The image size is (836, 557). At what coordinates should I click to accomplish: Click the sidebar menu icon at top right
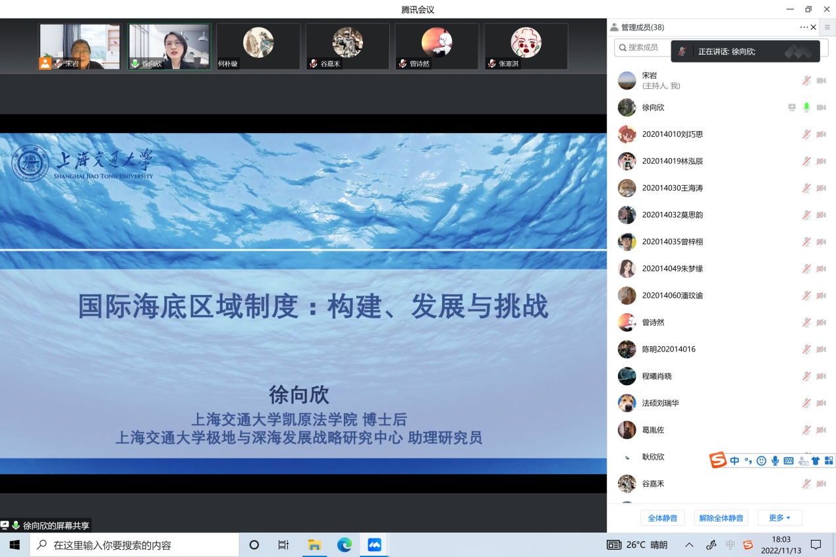click(827, 27)
